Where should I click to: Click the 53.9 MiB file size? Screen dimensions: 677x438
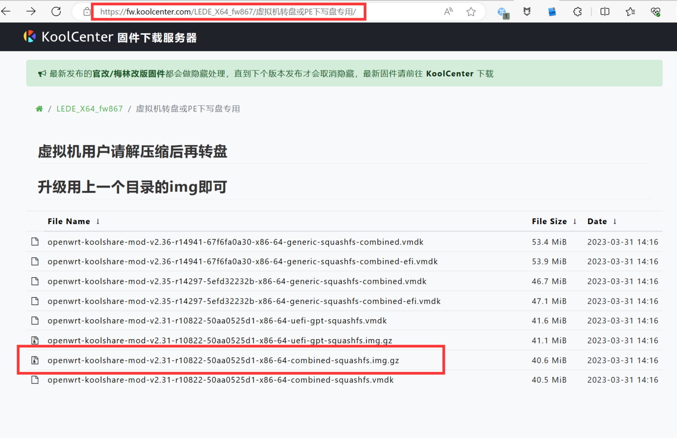[x=549, y=261]
